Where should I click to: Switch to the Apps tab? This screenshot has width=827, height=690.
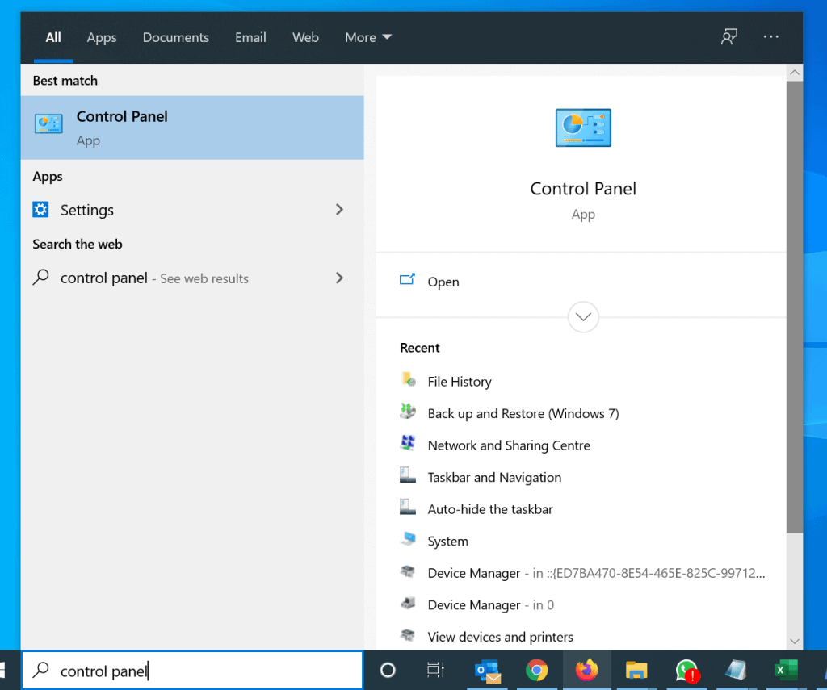(x=102, y=37)
